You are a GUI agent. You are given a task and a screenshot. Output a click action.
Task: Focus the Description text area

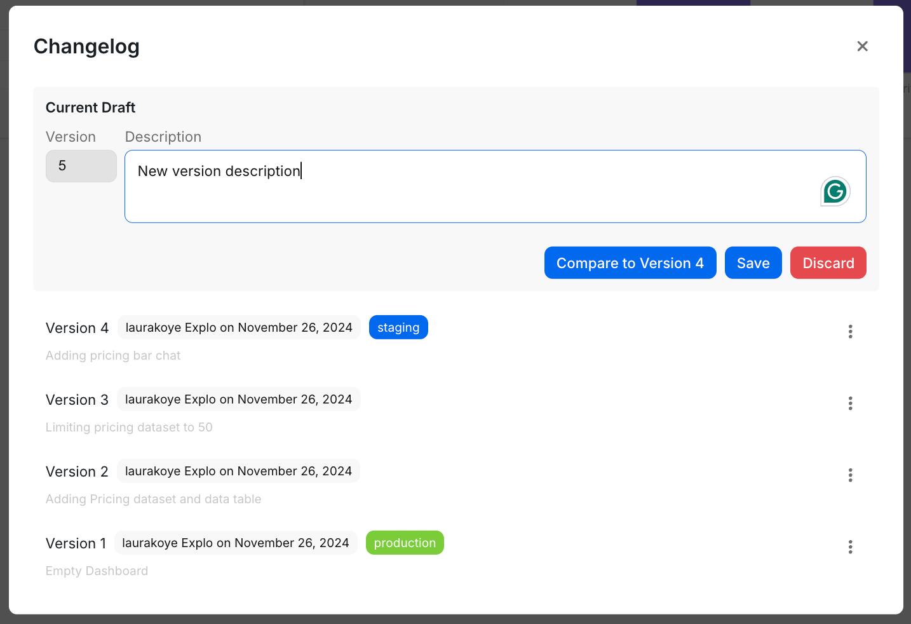coord(496,187)
